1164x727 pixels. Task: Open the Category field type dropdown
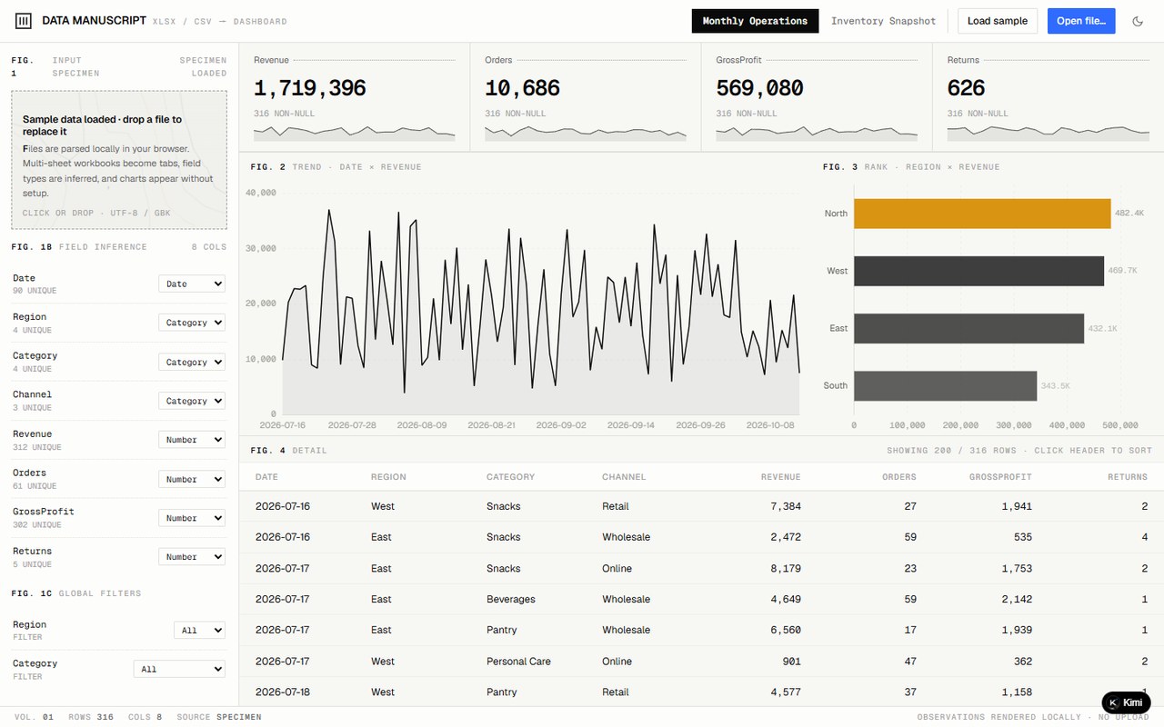pos(192,362)
